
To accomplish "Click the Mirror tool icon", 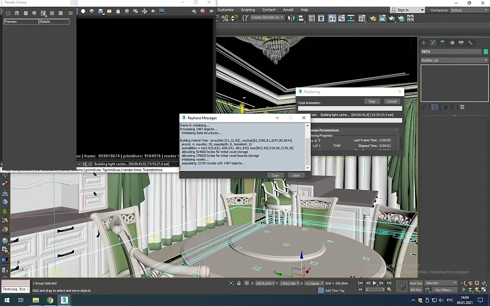I will (x=291, y=18).
